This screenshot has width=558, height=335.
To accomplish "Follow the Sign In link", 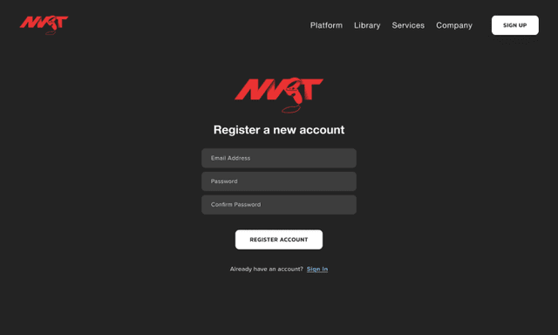I will click(317, 270).
